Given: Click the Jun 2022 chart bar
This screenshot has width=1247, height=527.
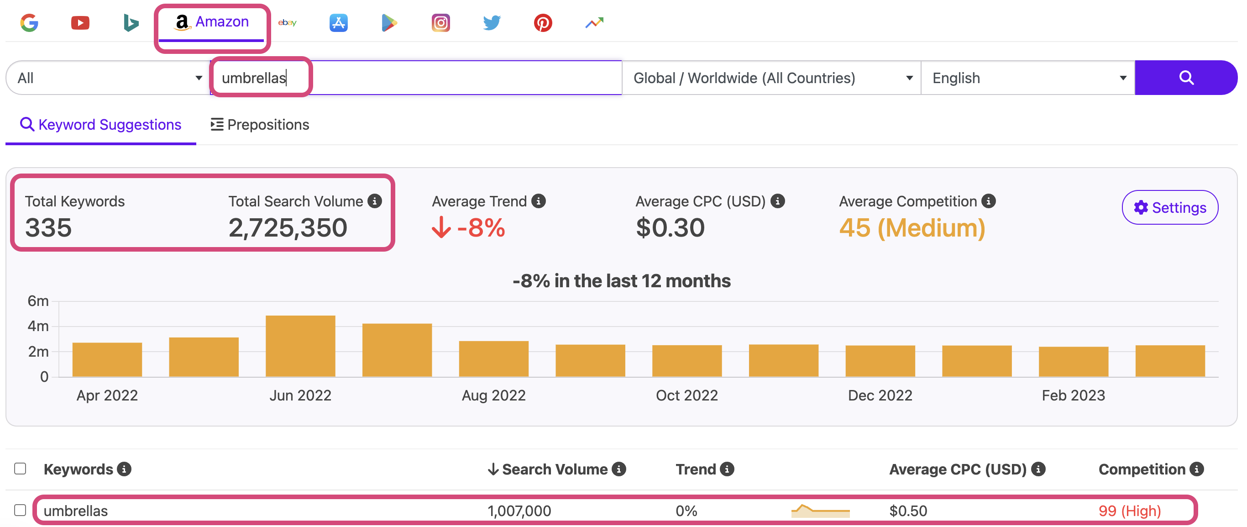Looking at the screenshot, I should click(300, 346).
